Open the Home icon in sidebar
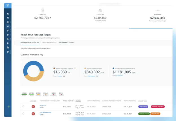The image size is (176, 121). 8,14
